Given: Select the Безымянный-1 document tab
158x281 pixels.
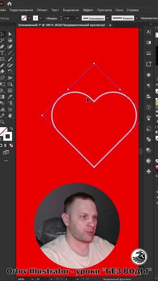Looking at the screenshot, I should point(61,25).
